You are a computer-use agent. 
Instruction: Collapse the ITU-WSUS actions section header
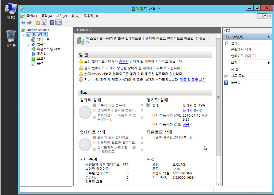(268, 37)
